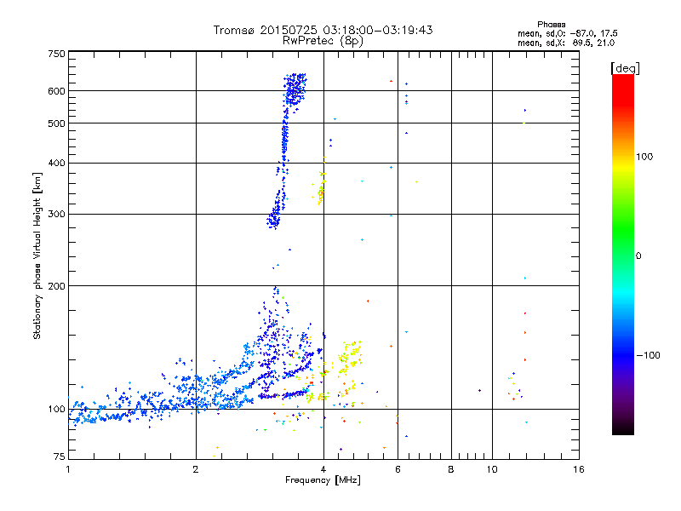Screen dimensions: 681x511
Task: Click the yellow echo cluster near 350 km at 4 MHz
Action: (321, 189)
